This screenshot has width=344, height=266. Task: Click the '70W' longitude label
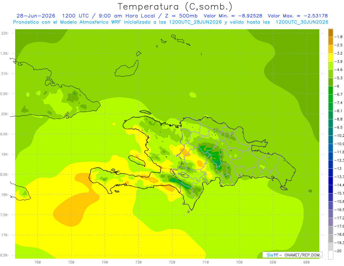click(x=239, y=262)
